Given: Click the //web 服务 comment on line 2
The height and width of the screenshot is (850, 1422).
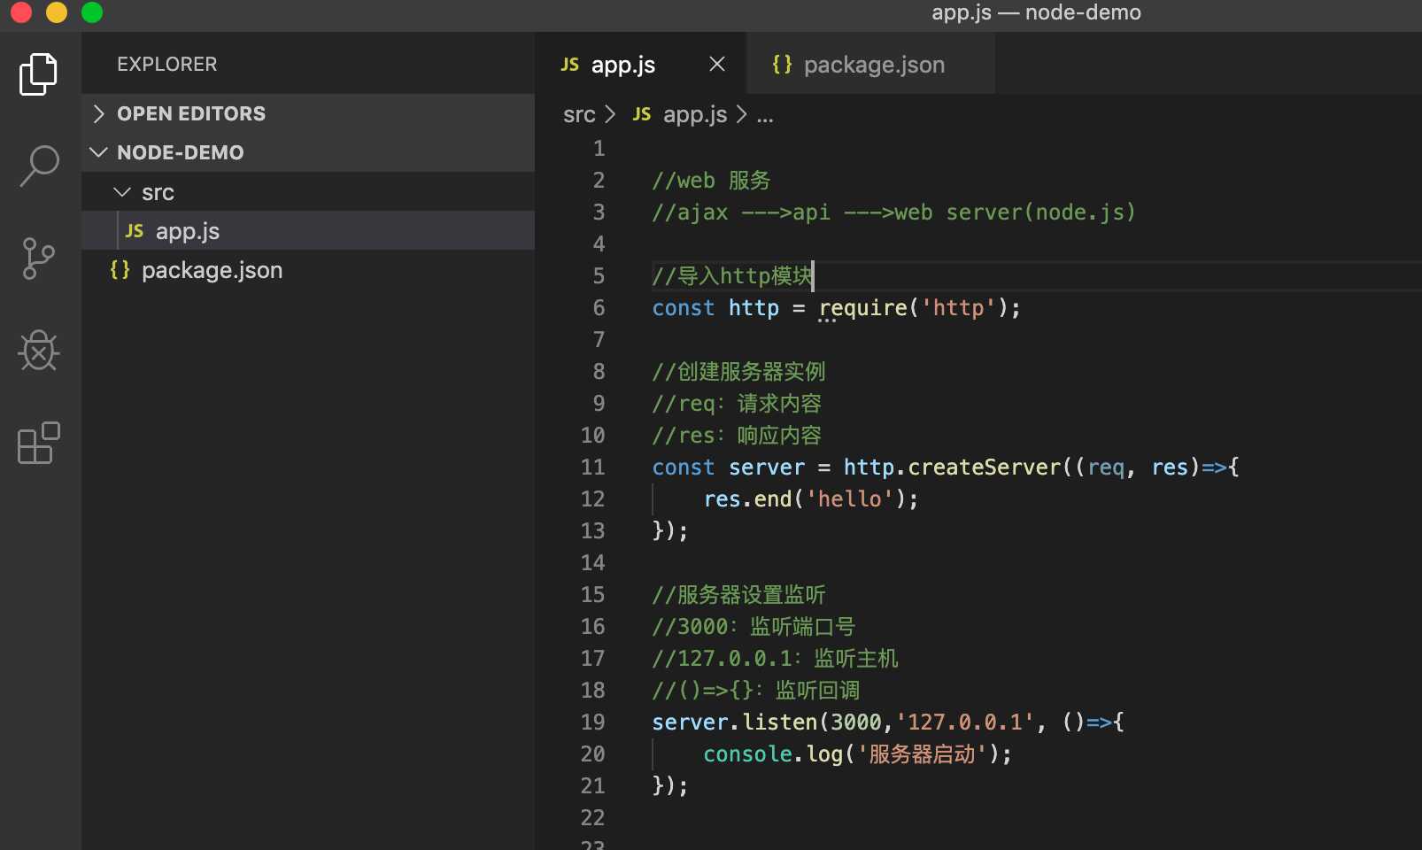Looking at the screenshot, I should (x=711, y=180).
